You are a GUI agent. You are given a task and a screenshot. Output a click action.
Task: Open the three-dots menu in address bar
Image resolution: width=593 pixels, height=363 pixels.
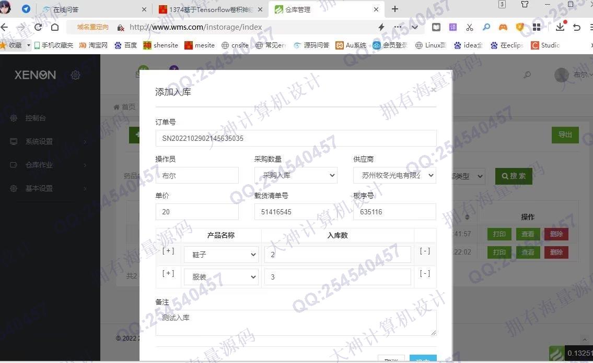coord(398,27)
